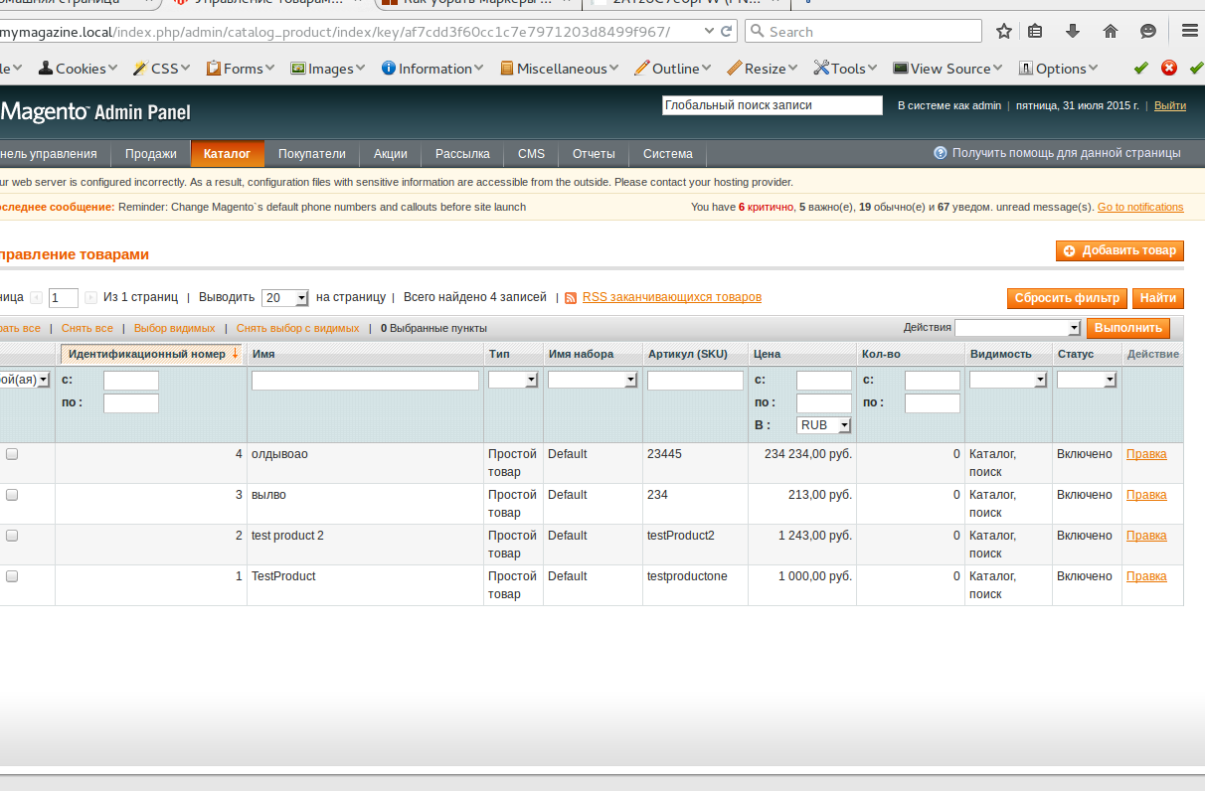This screenshot has height=791, width=1205.
Task: Open the Forms developer toolbar menu
Action: 242,69
